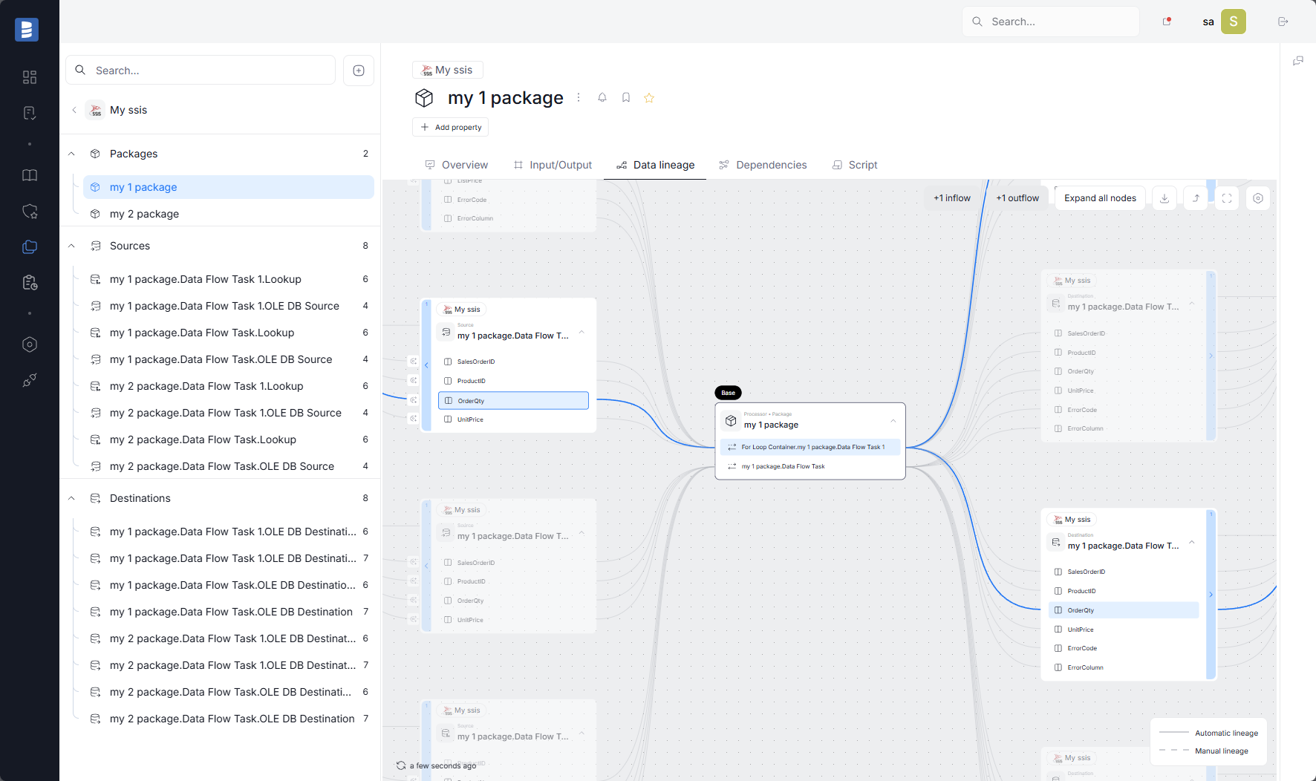Collapse the Destinations section
Screen dimensions: 1316x781
click(x=71, y=497)
